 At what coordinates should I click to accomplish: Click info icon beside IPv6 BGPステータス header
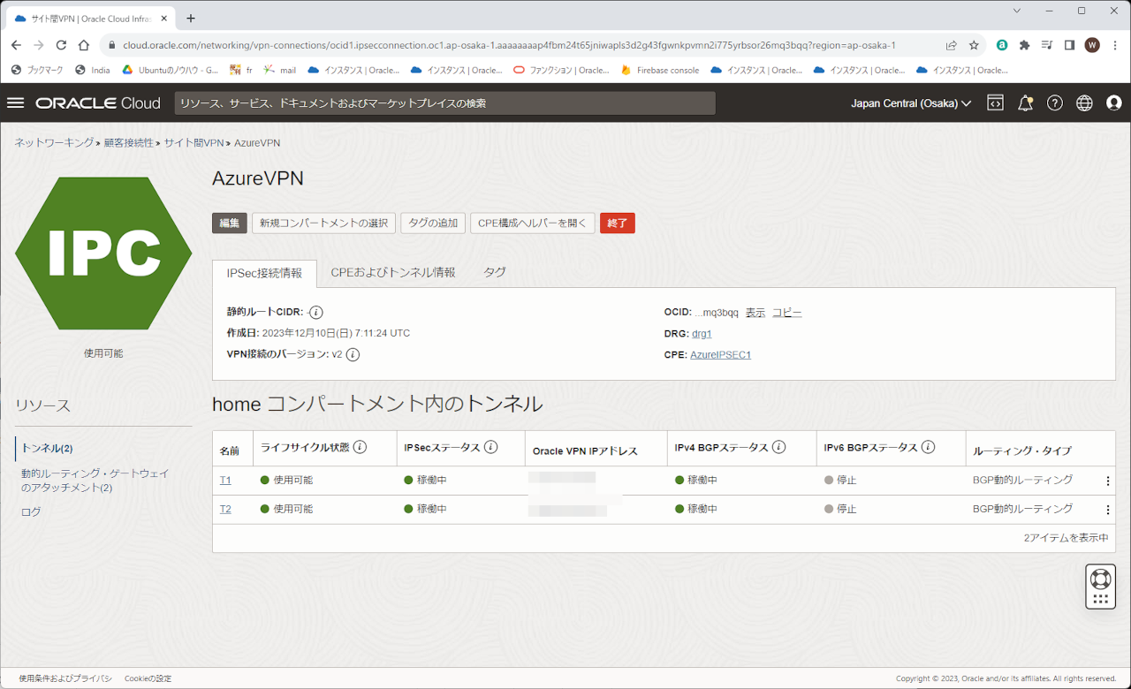[928, 447]
